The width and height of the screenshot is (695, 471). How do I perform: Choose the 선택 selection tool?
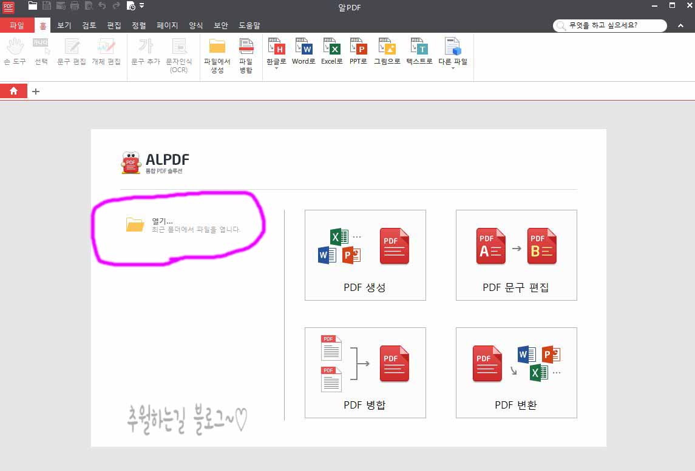[x=41, y=52]
